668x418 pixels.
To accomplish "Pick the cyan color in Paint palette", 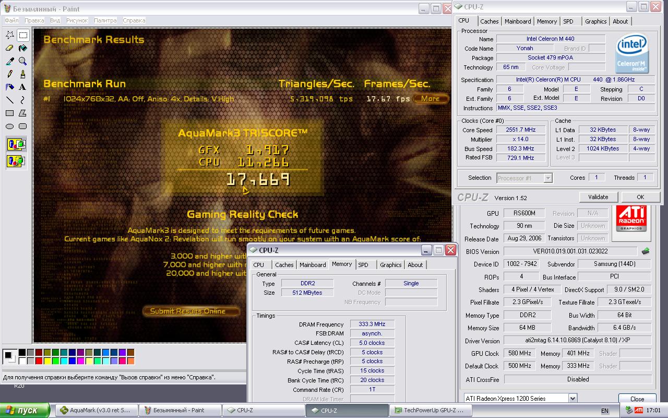I will [x=64, y=361].
